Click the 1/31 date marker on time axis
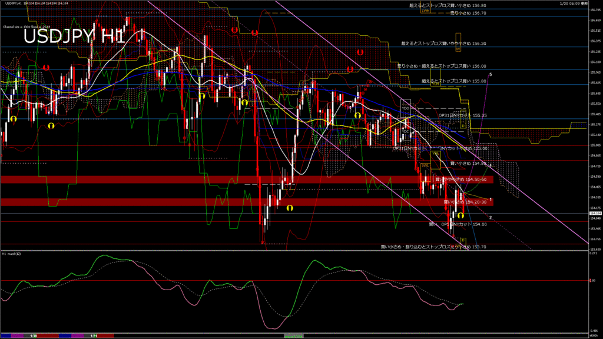Screen dimensions: 603x339 click(x=94, y=335)
